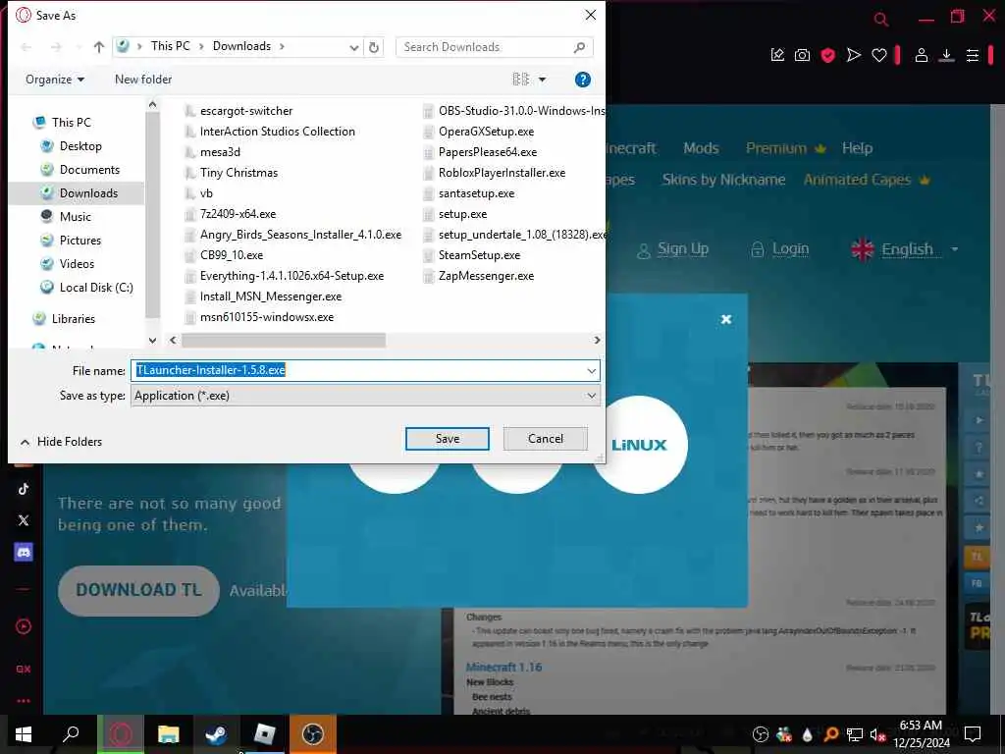Click Downloads in the address breadcrumb

[x=241, y=46]
